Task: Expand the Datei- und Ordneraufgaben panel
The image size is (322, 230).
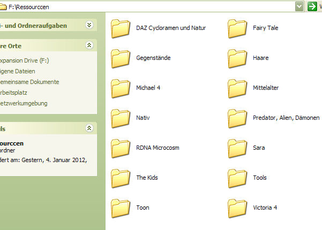Action: tap(89, 25)
